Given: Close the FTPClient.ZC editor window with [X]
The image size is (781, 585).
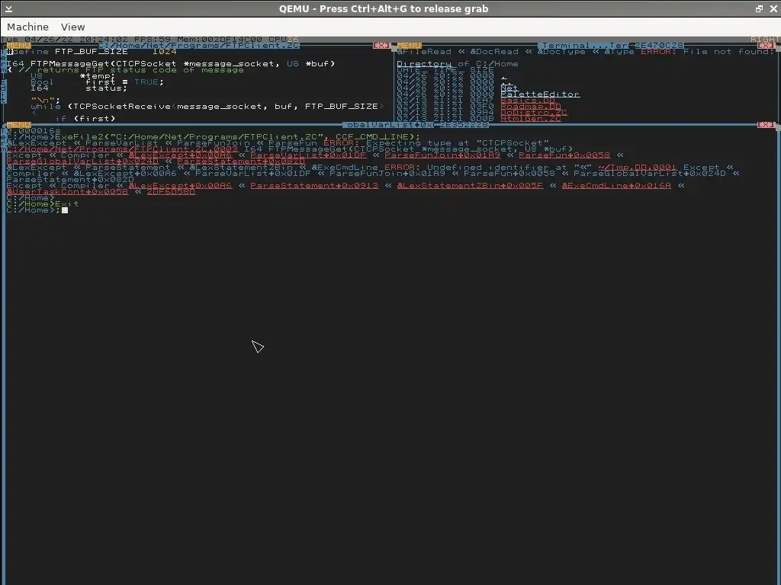Looking at the screenshot, I should [x=382, y=45].
